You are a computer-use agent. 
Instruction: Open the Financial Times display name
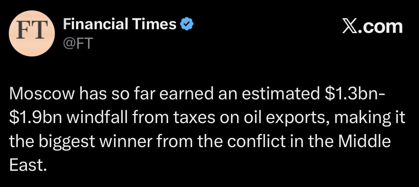[120, 24]
